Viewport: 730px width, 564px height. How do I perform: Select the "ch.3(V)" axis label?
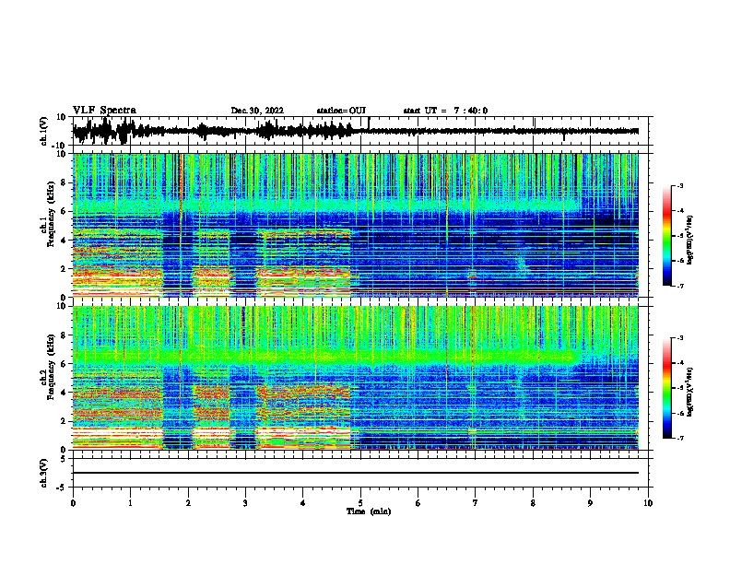click(x=44, y=474)
